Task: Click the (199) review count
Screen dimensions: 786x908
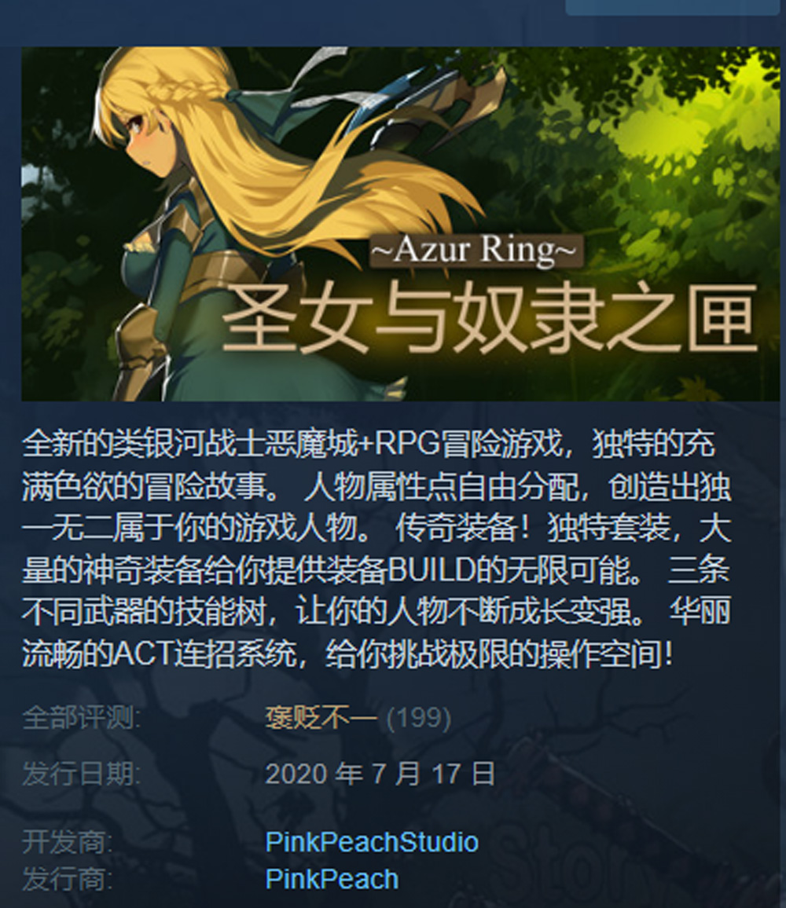Action: (x=418, y=718)
